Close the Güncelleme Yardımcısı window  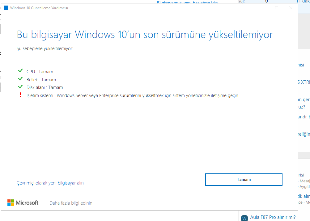click(291, 8)
